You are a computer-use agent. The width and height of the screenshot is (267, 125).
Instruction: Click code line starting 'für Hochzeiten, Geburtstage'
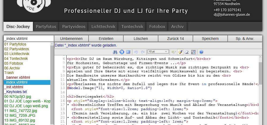[126, 63]
